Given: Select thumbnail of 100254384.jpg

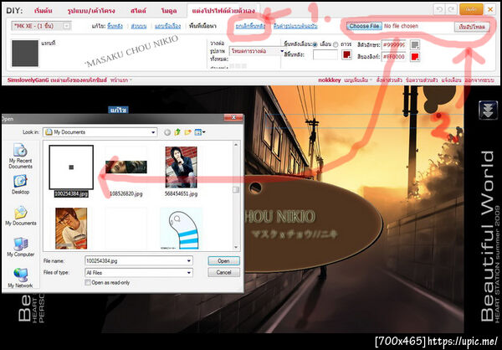Looking at the screenshot, I should 71,167.
